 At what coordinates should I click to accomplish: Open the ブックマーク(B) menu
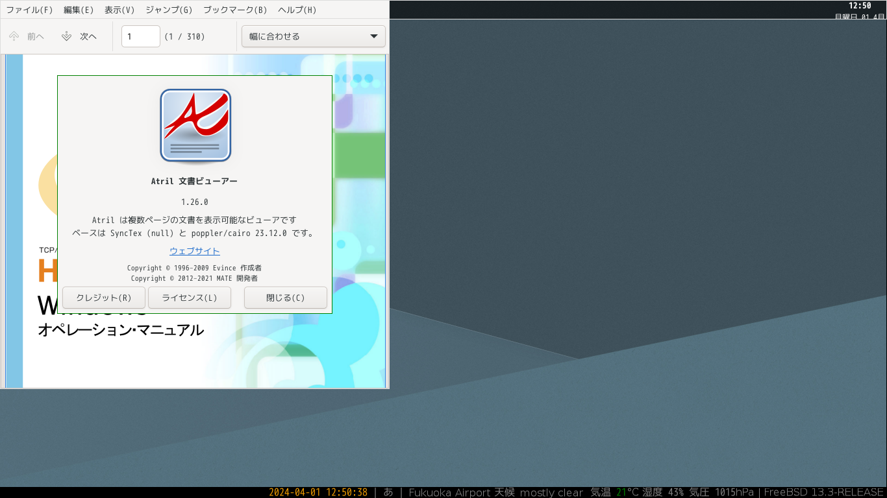[x=235, y=10]
